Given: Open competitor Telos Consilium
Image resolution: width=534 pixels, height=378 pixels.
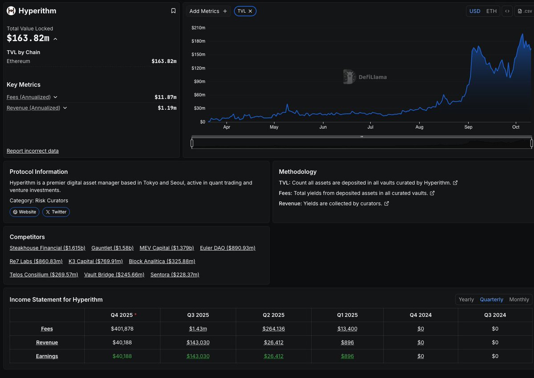Looking at the screenshot, I should tap(44, 275).
